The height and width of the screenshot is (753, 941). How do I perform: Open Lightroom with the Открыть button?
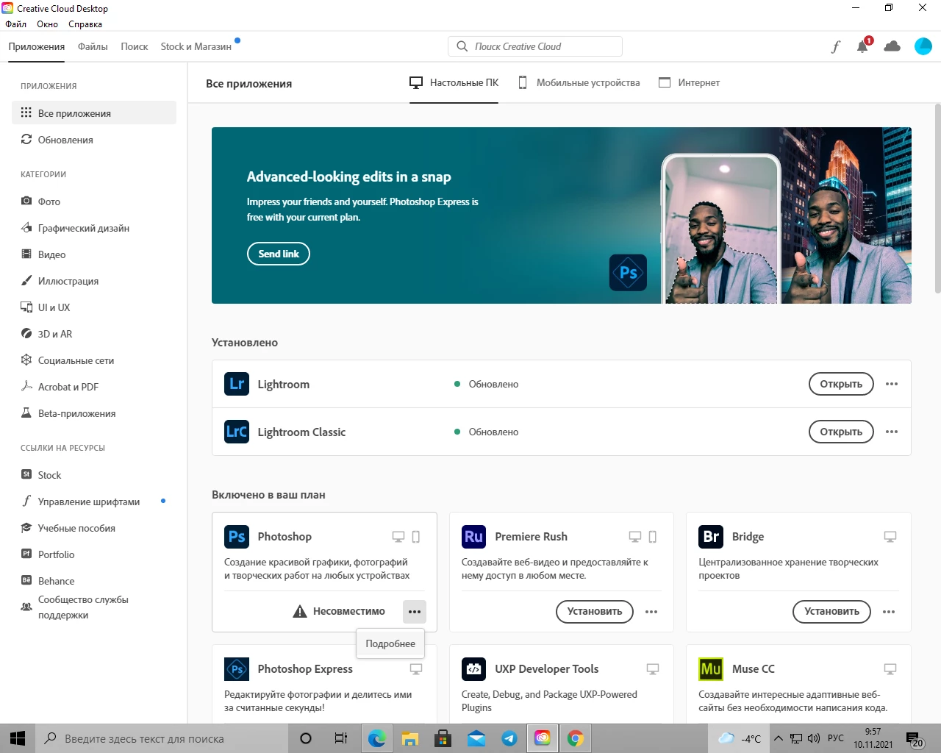(x=841, y=384)
